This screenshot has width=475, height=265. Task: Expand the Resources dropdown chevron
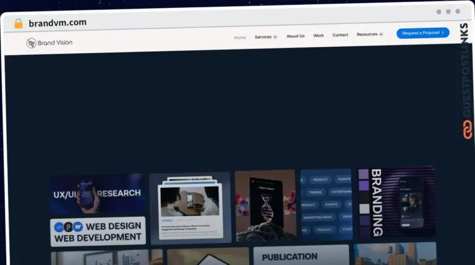click(381, 35)
